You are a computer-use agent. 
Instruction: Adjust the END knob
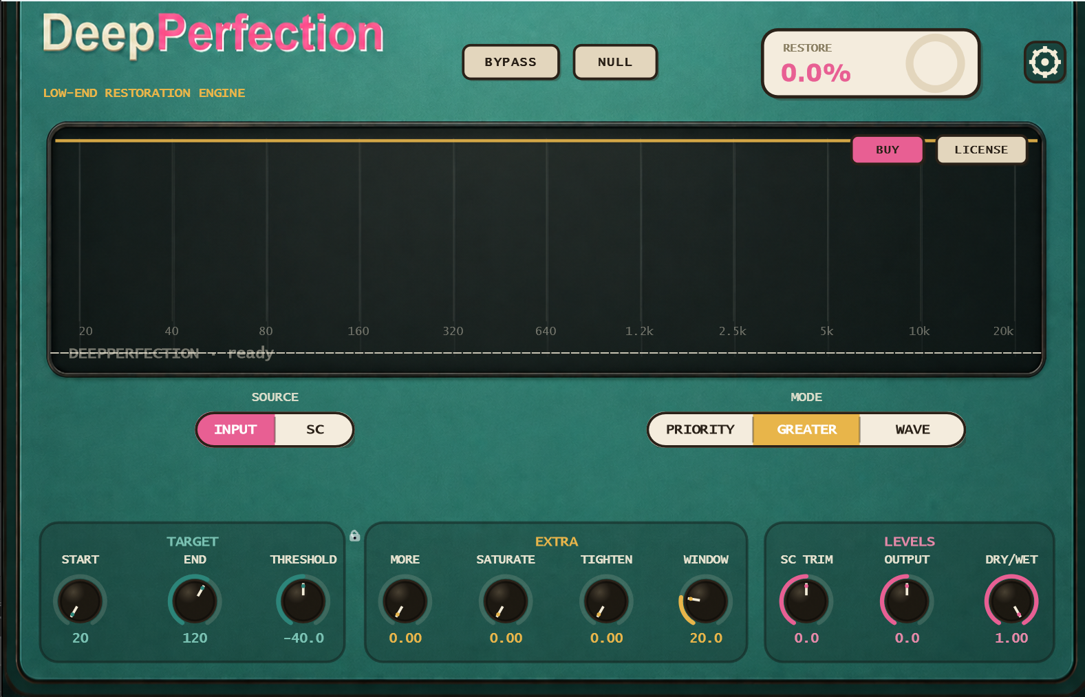(195, 601)
